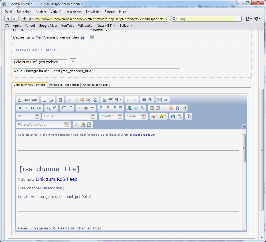Insert a special character (Omega icon)
266x242 pixels.
(x=177, y=108)
